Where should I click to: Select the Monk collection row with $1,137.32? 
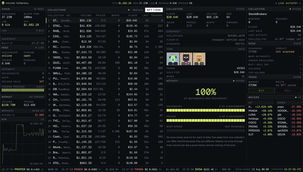point(105,147)
